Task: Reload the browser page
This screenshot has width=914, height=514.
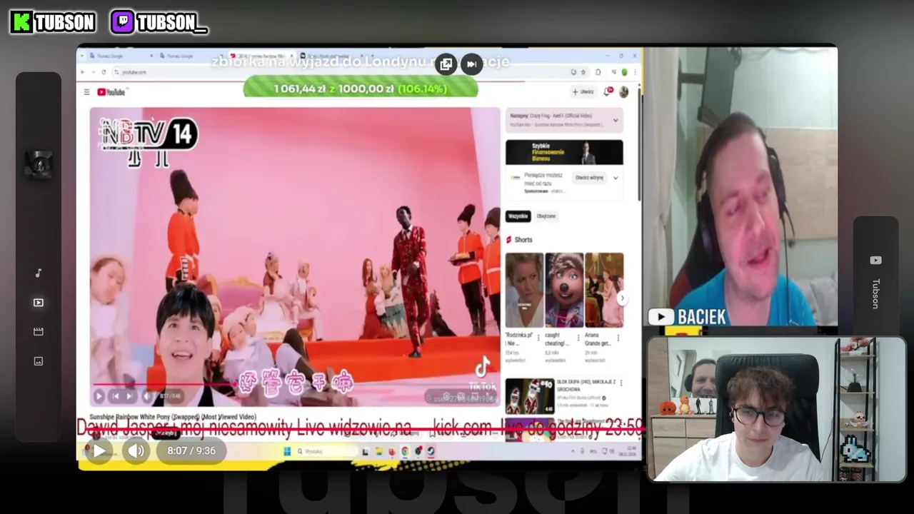Action: [104, 72]
